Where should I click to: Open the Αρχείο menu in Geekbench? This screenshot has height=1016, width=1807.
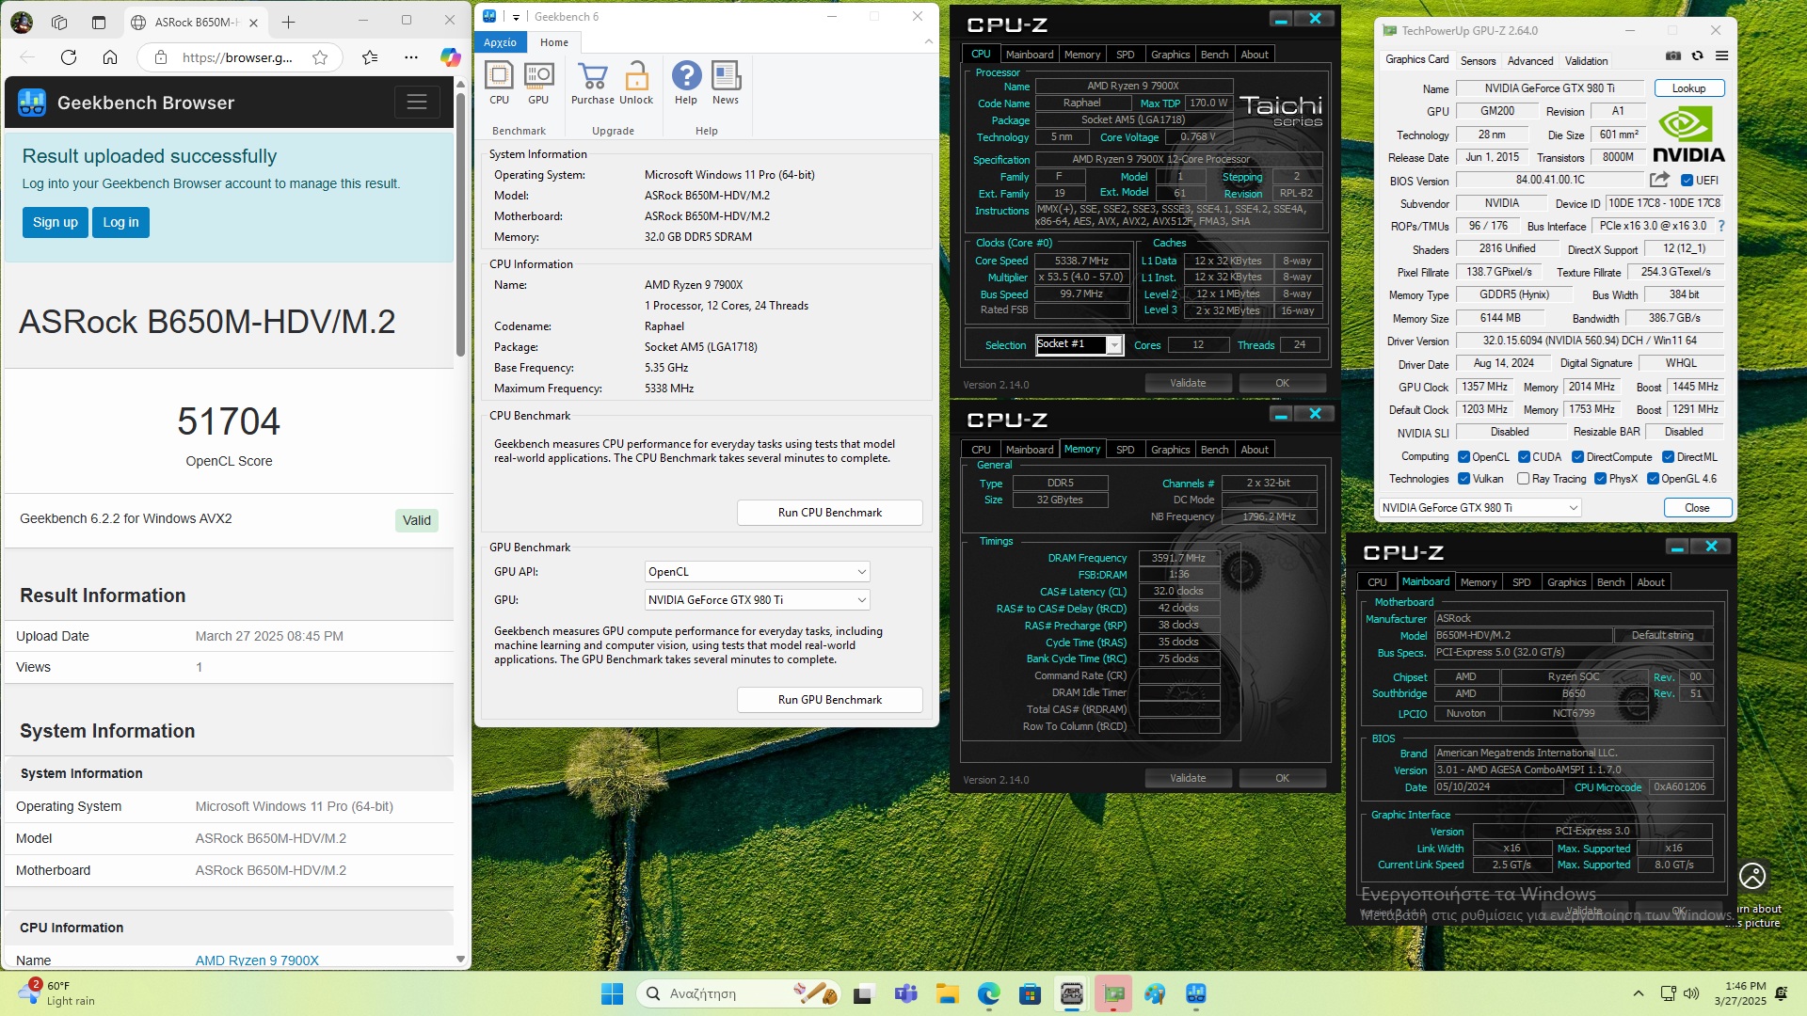(500, 42)
